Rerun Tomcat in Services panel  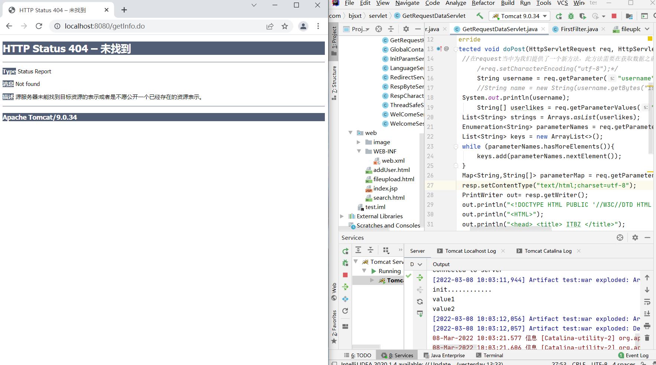345,251
